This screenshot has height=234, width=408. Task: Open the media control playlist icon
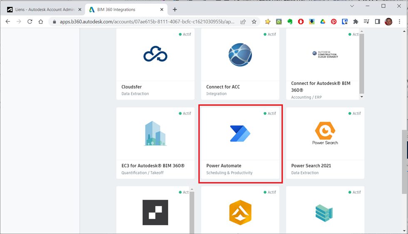pos(366,22)
